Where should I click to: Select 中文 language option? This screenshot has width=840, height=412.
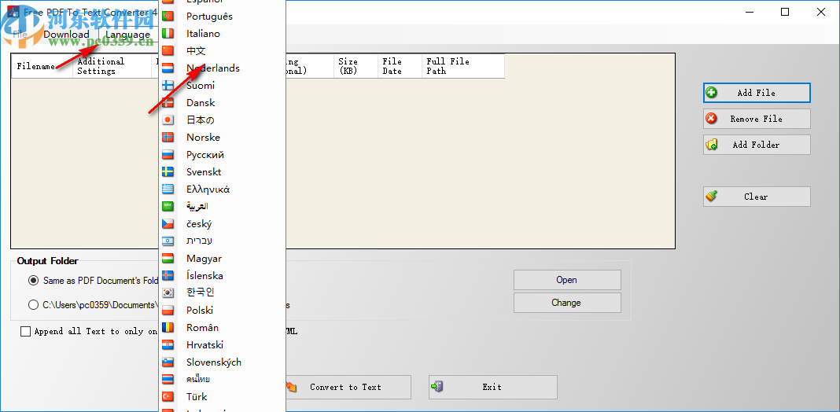point(223,51)
